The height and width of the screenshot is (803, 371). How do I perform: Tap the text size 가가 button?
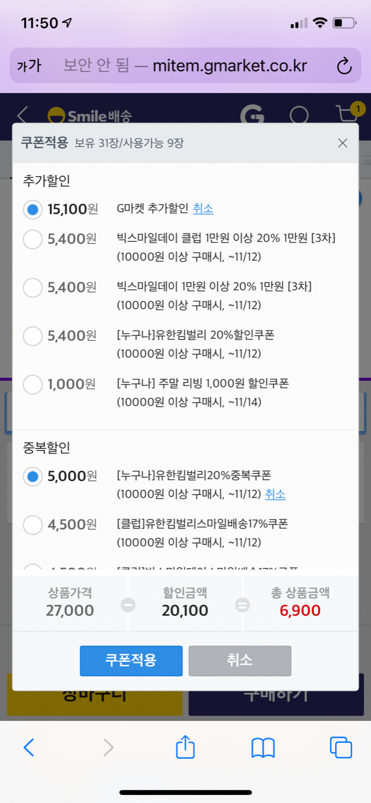pos(29,66)
